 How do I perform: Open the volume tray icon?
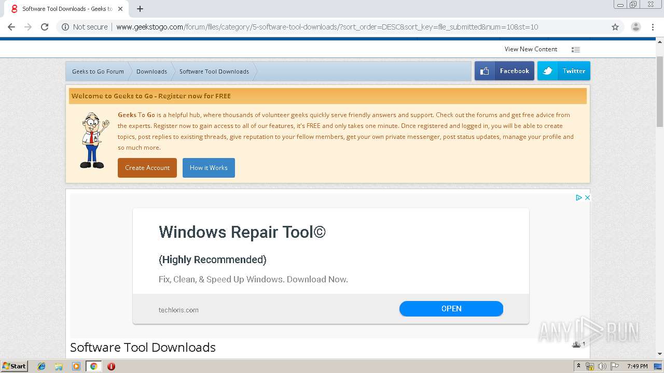pyautogui.click(x=602, y=366)
